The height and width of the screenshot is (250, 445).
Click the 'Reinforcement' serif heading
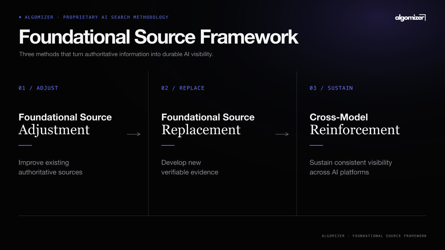point(355,130)
